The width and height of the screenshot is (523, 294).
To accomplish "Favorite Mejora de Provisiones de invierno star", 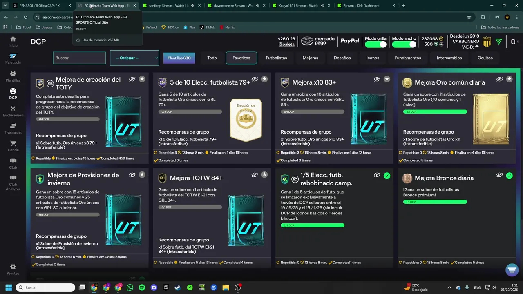I will (x=142, y=175).
